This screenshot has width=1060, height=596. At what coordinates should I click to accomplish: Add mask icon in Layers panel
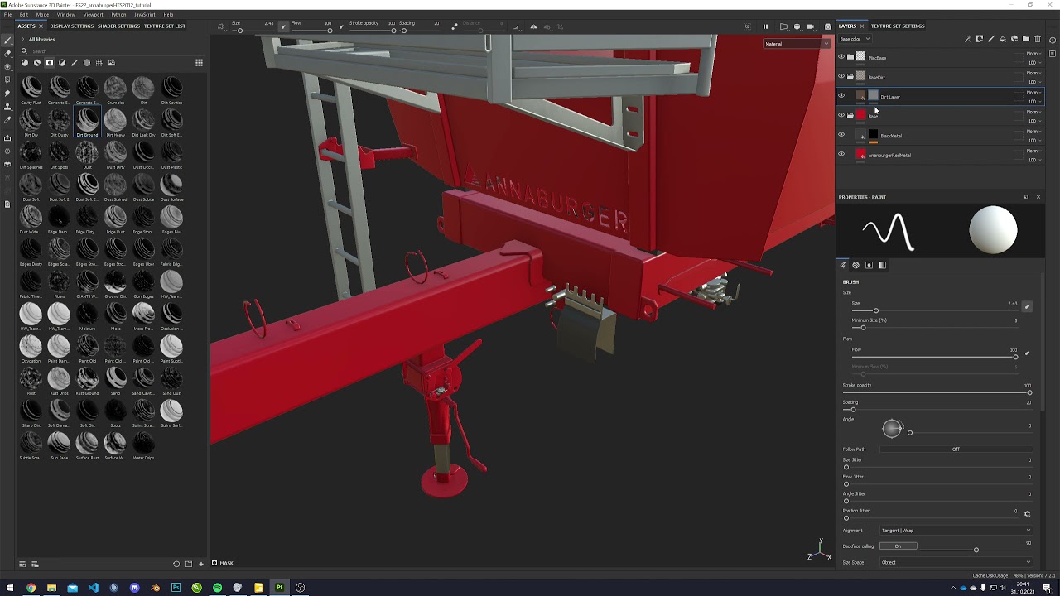pos(980,39)
